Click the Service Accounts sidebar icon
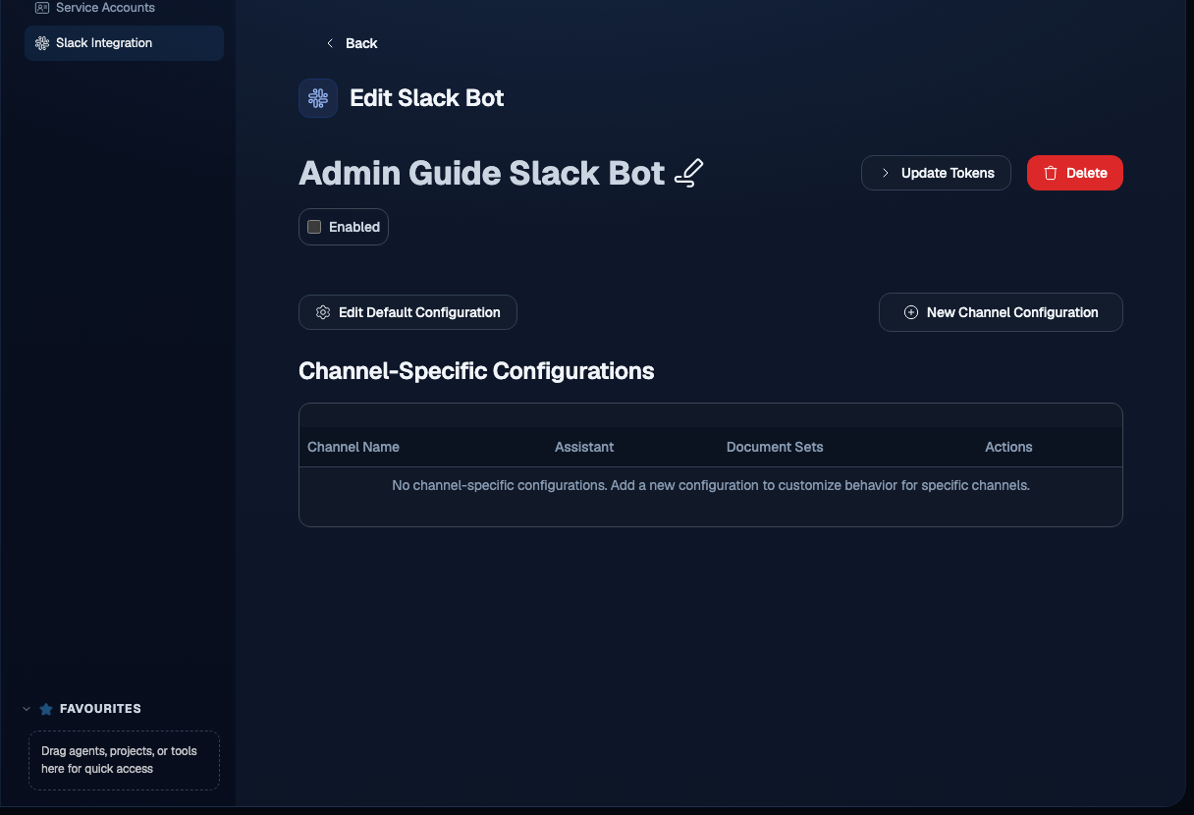1194x815 pixels. point(42,8)
